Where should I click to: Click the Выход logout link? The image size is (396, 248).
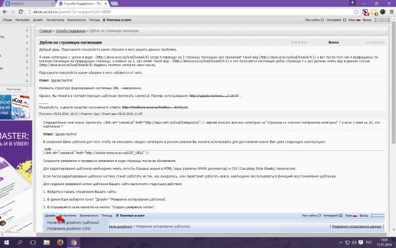click(367, 20)
